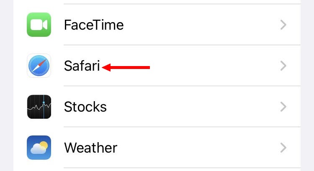Viewport: 314px width, 171px height.
Task: Click the red arrowhead pointing at Safari
Action: coord(106,67)
